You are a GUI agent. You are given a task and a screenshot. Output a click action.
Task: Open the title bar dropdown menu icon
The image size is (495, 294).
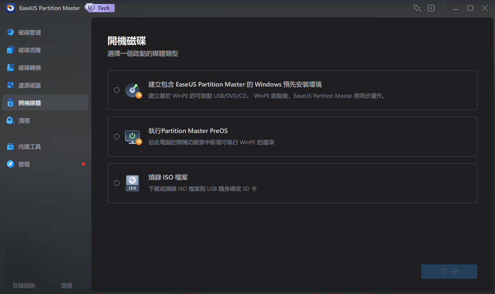tap(431, 8)
